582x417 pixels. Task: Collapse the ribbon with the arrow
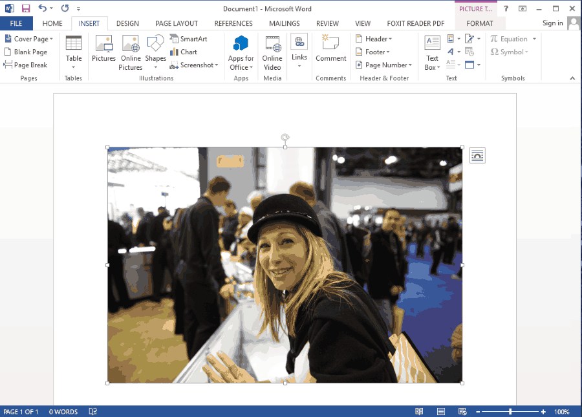[572, 78]
